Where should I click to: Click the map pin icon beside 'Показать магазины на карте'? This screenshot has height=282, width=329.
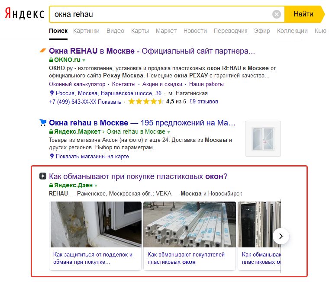click(52, 156)
